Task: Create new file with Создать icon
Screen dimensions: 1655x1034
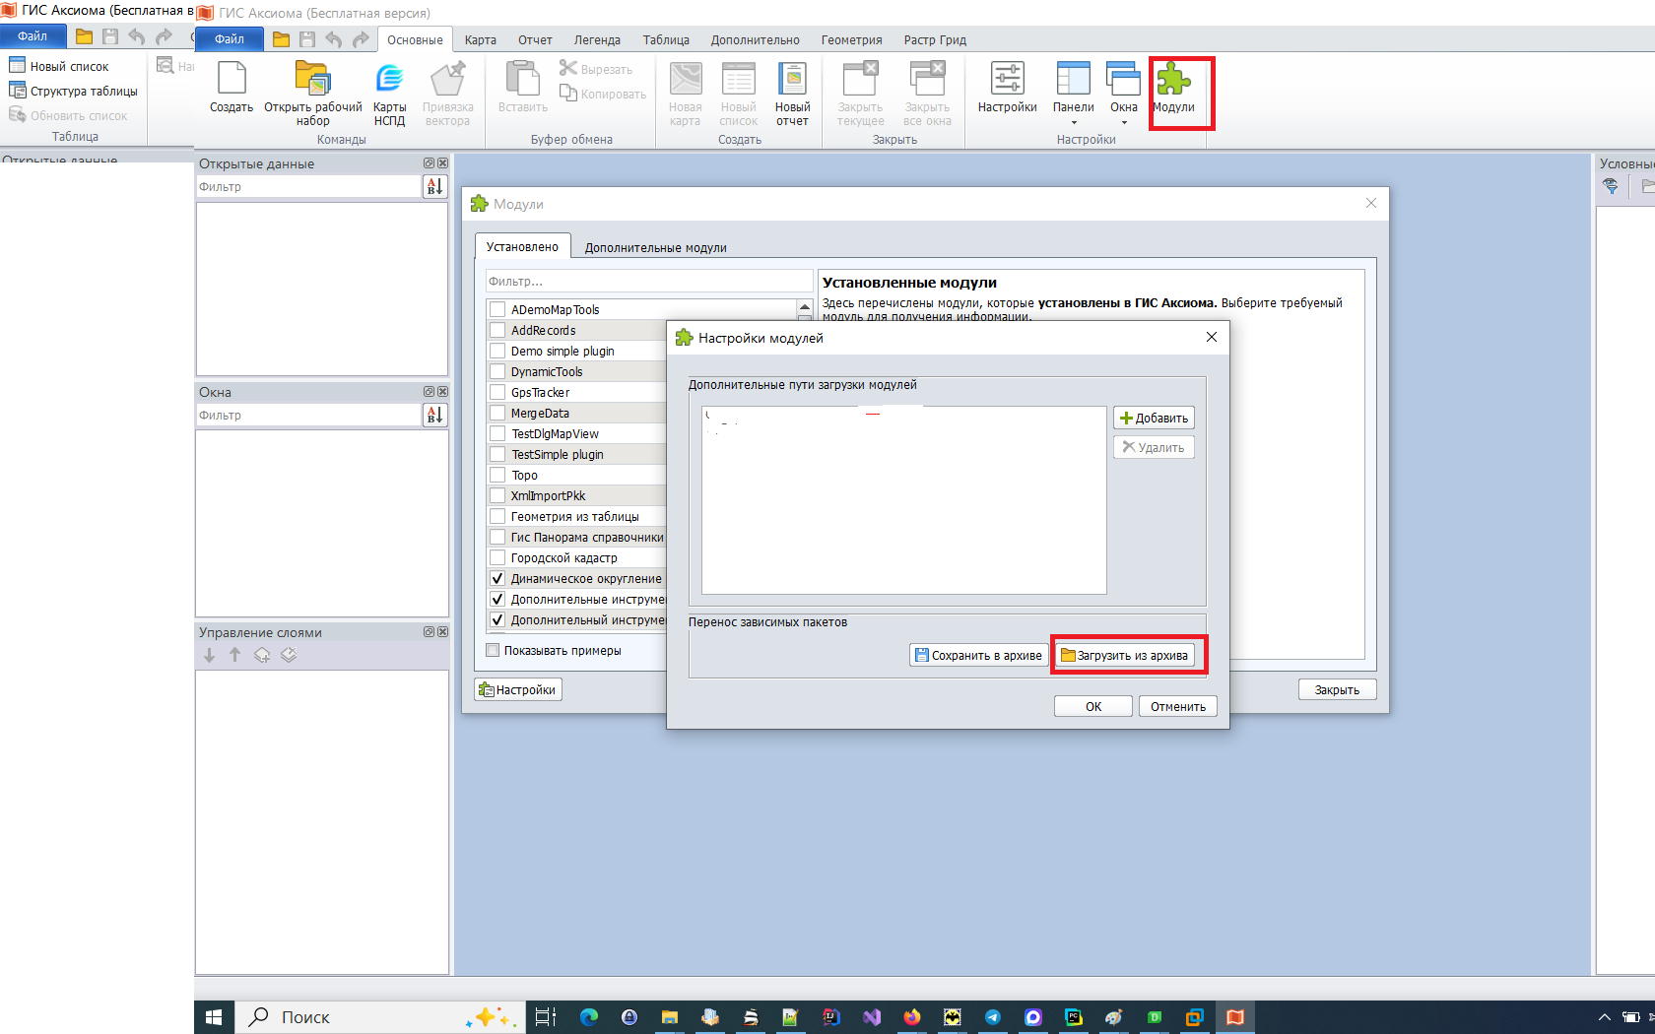Action: point(232,81)
